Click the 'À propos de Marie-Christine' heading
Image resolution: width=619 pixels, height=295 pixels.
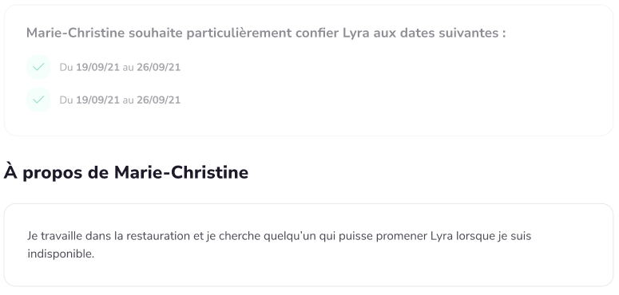[x=126, y=172]
